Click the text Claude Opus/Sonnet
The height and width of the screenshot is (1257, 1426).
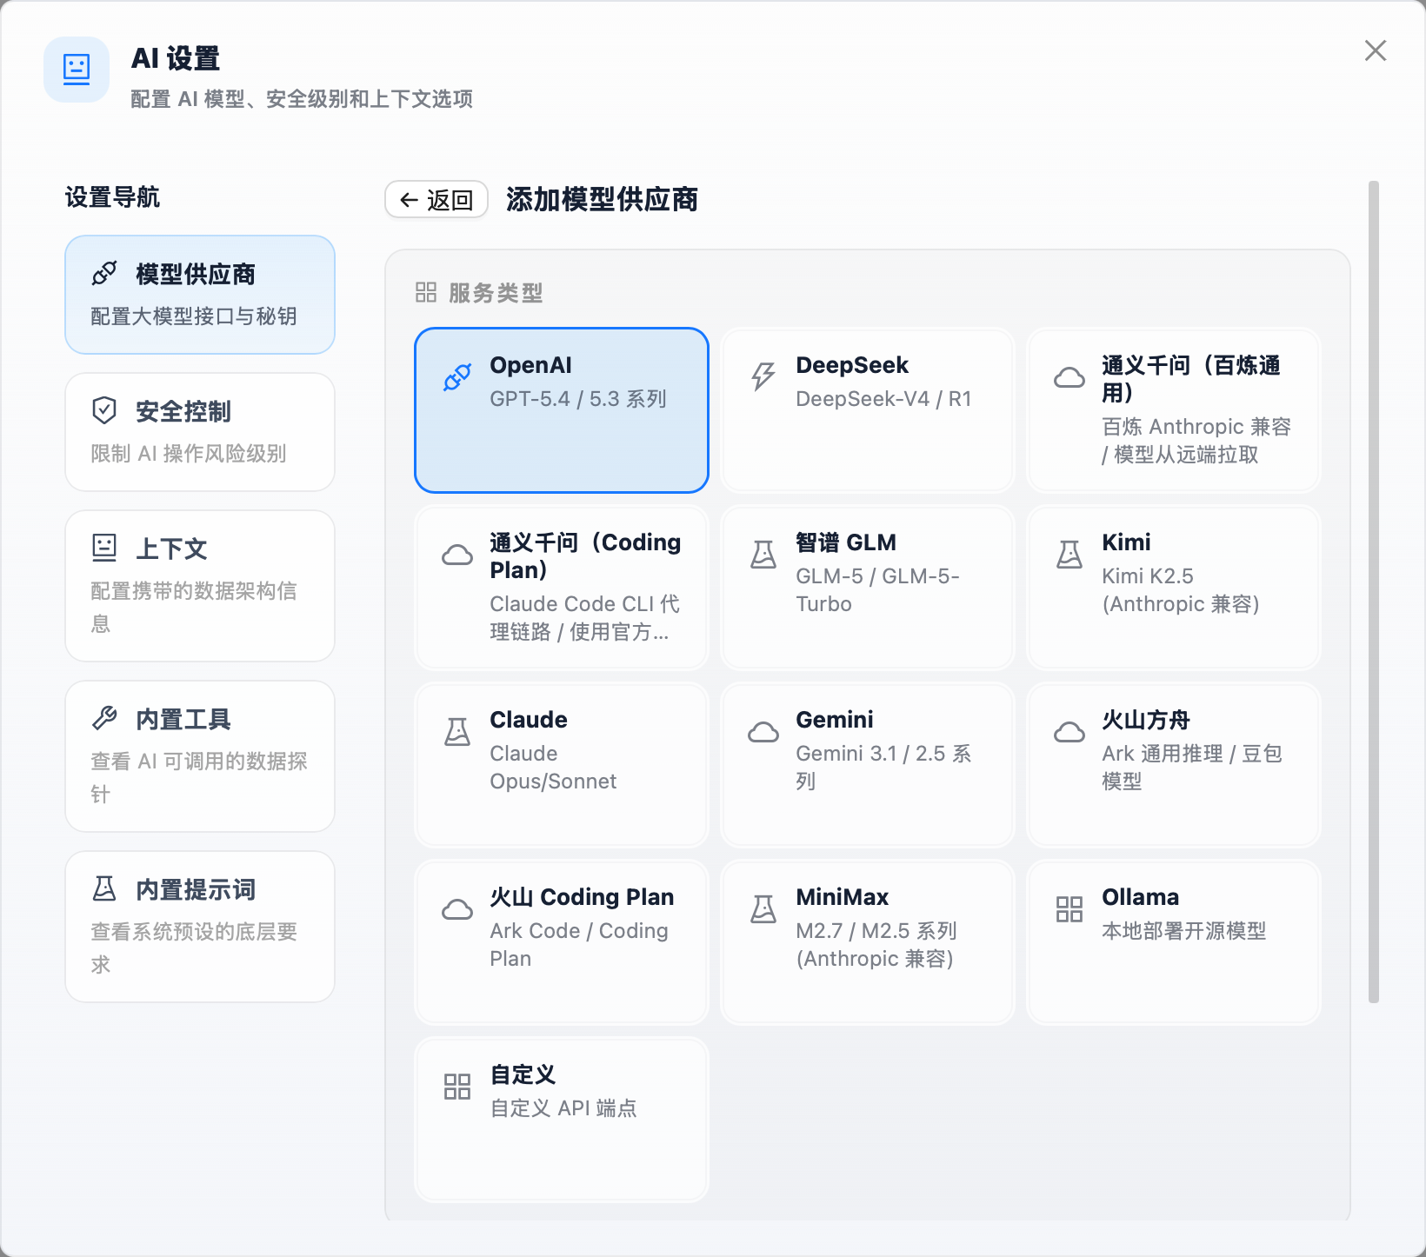pyautogui.click(x=553, y=768)
